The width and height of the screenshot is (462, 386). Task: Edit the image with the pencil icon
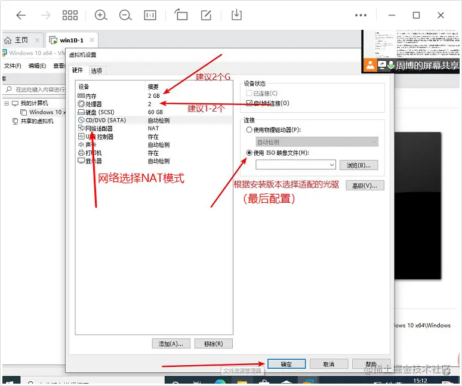click(206, 15)
